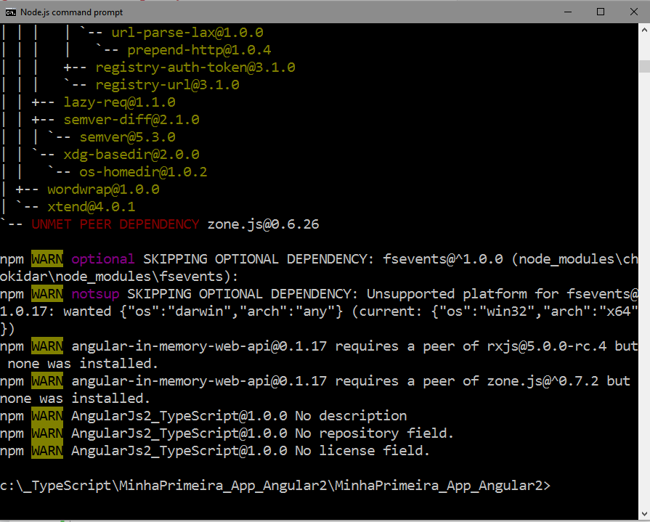Click the 'No description' warning text
Image resolution: width=650 pixels, height=522 pixels.
pos(351,415)
